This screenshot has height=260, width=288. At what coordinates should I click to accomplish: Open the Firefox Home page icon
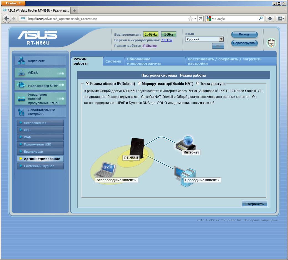(x=270, y=19)
